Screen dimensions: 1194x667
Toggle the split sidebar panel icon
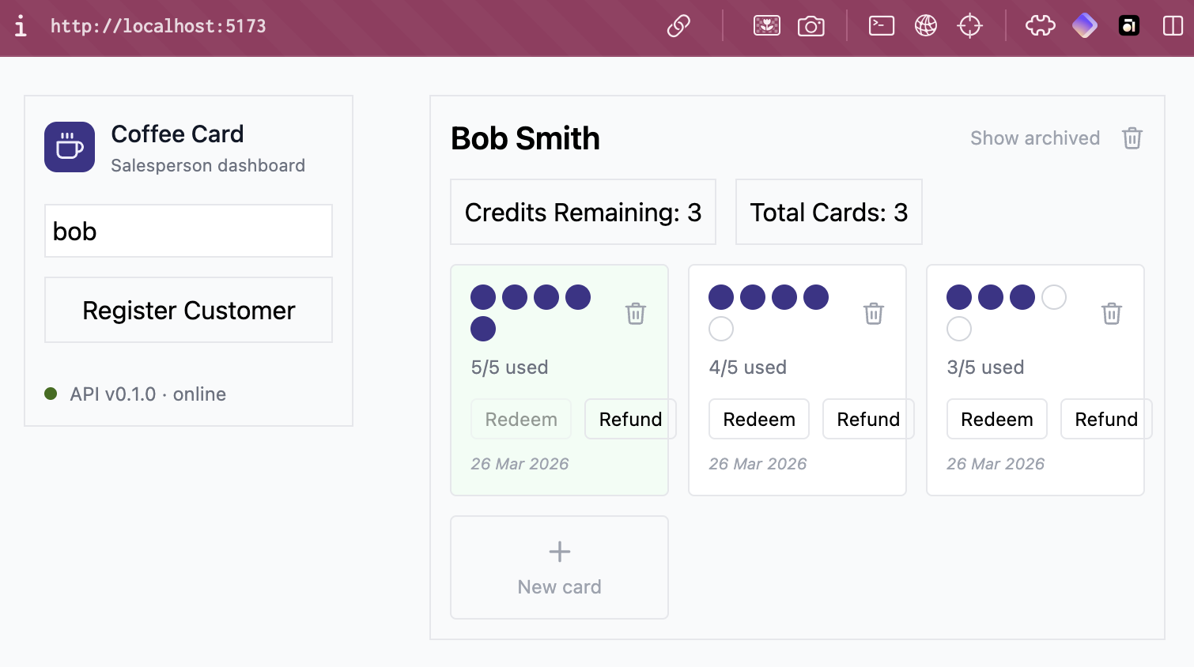pyautogui.click(x=1173, y=26)
